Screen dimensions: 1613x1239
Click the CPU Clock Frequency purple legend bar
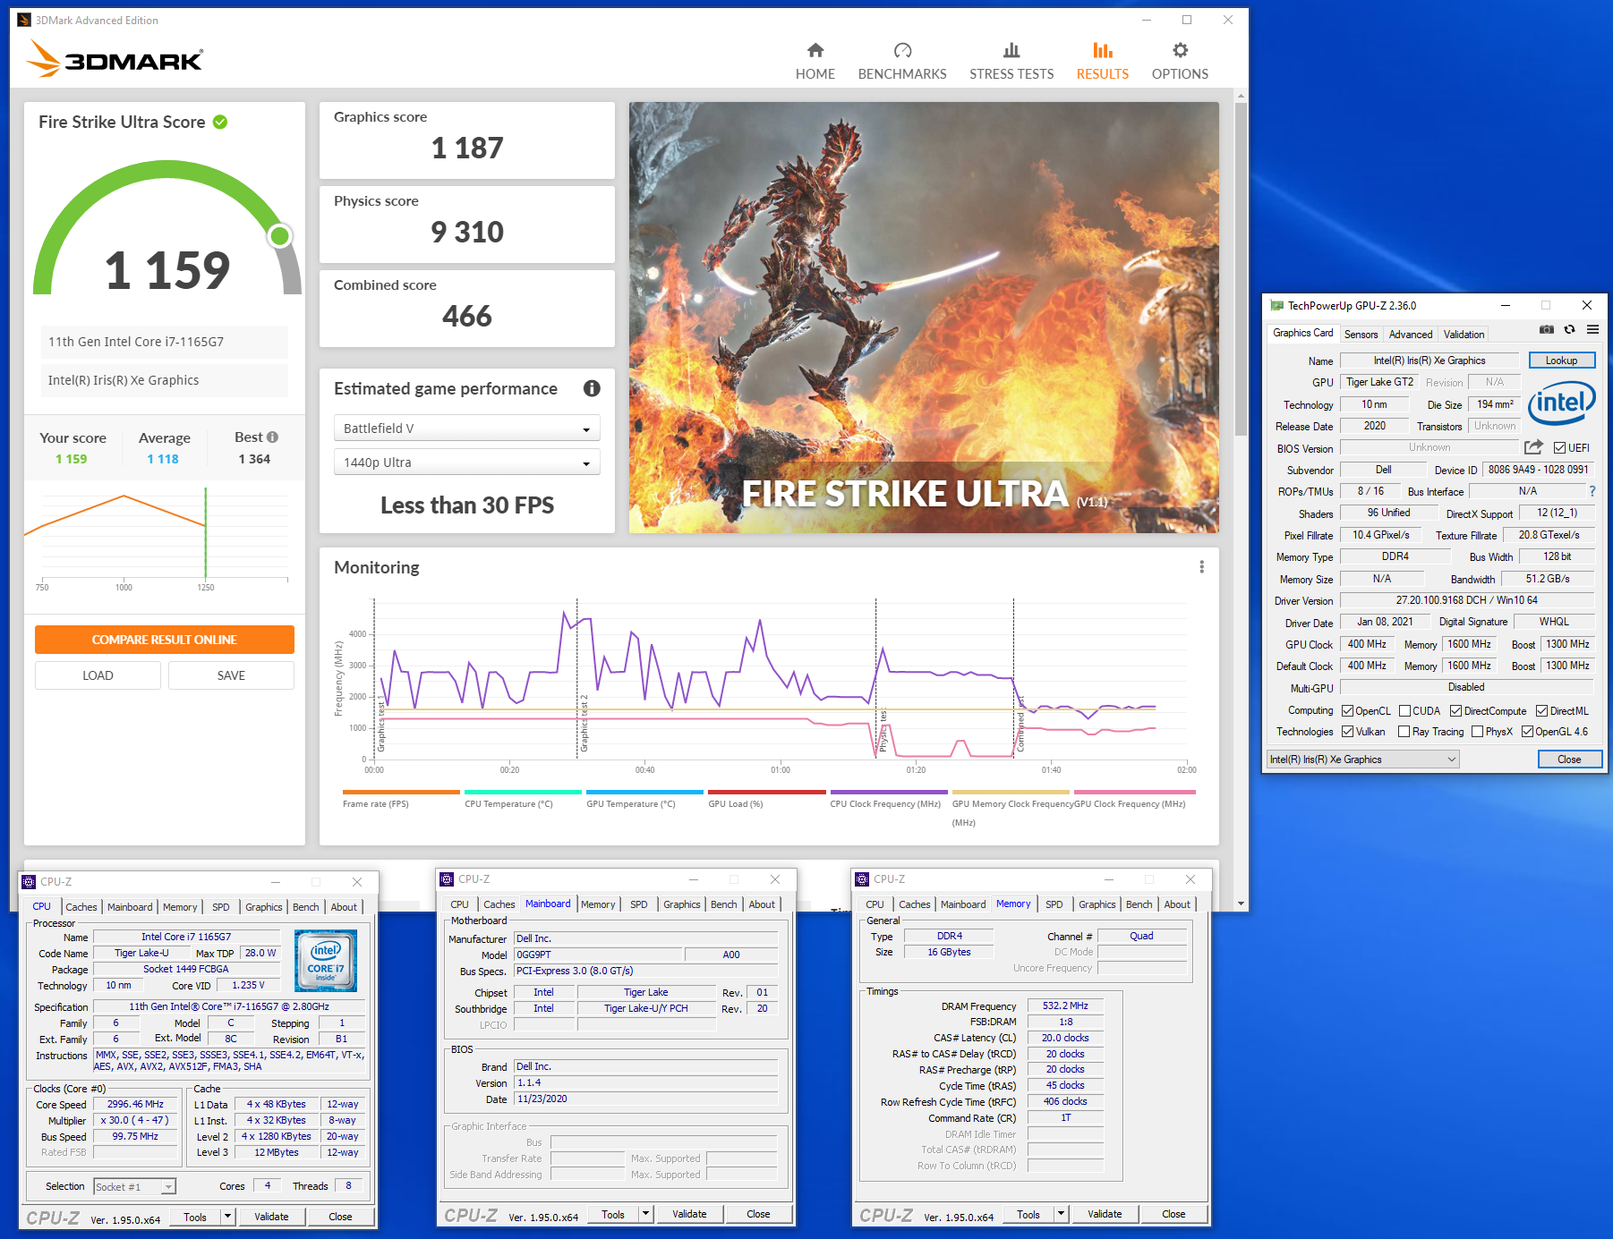click(x=889, y=792)
